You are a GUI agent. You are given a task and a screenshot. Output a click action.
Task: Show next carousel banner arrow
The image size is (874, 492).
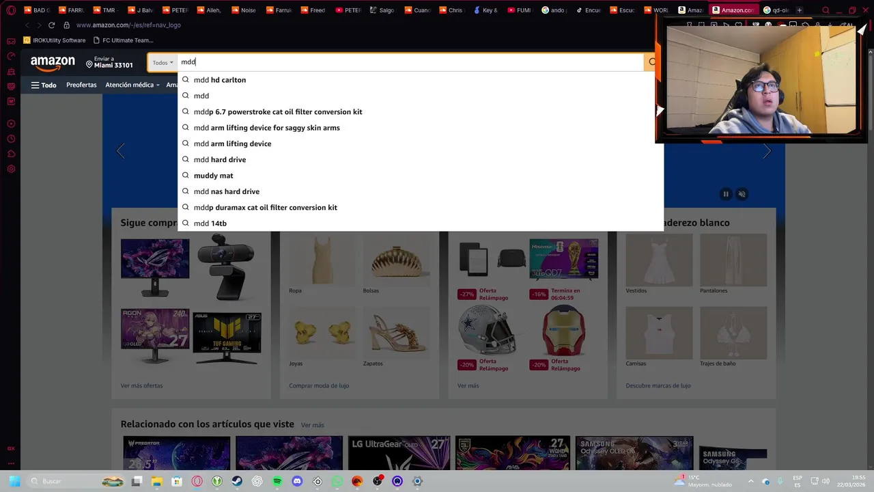click(767, 151)
